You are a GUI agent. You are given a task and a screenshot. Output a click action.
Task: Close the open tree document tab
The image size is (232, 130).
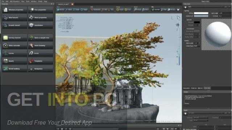tap(72, 4)
